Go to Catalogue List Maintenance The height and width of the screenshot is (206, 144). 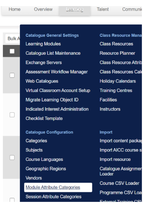(x=53, y=53)
